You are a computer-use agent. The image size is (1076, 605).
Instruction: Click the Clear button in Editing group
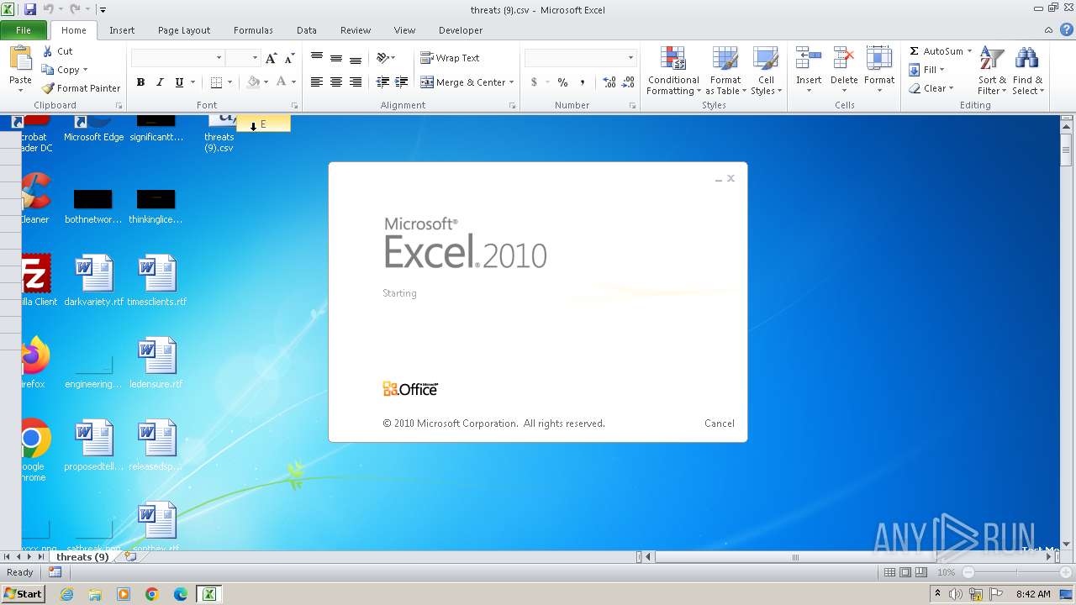(931, 88)
